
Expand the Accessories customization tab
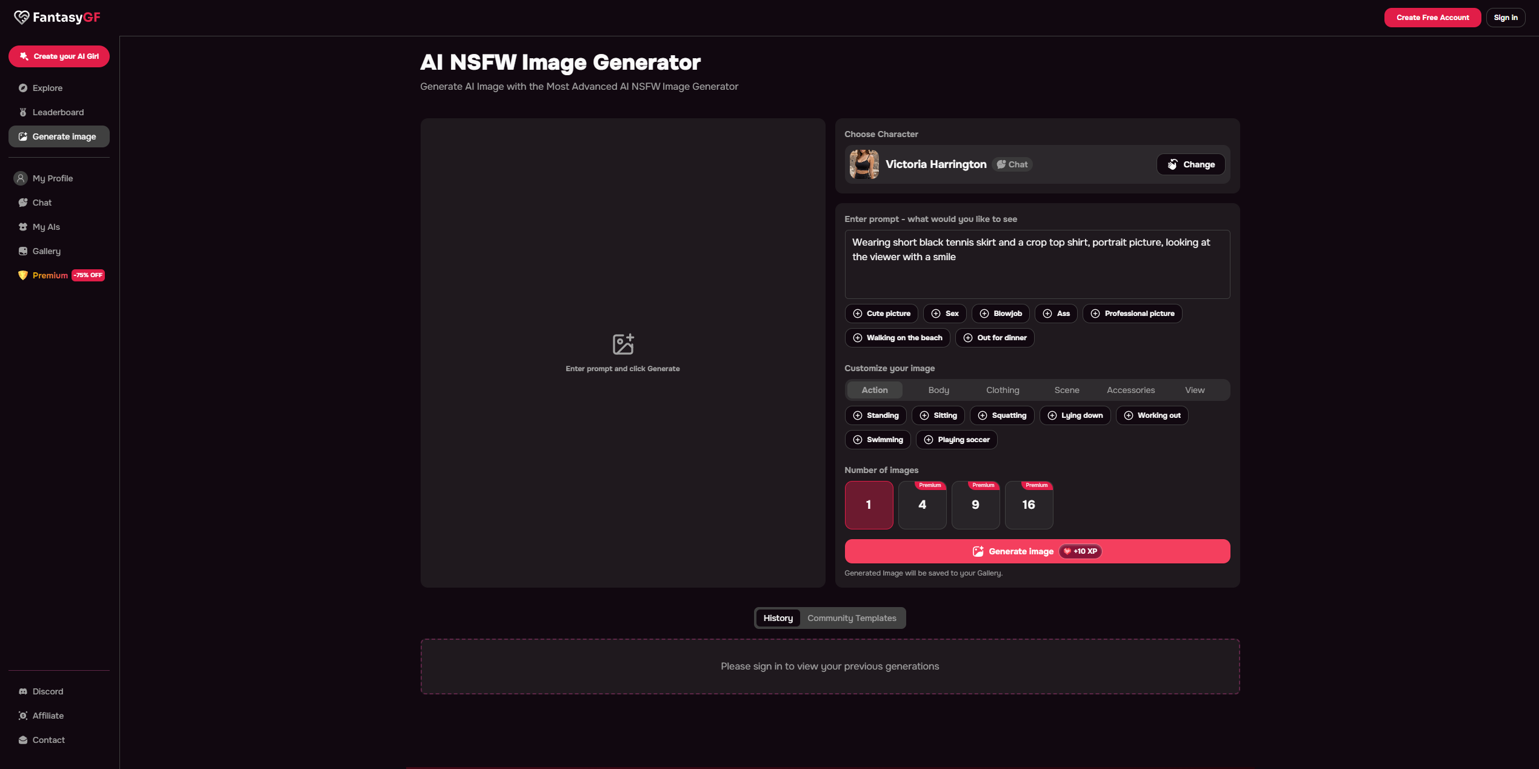coord(1130,390)
